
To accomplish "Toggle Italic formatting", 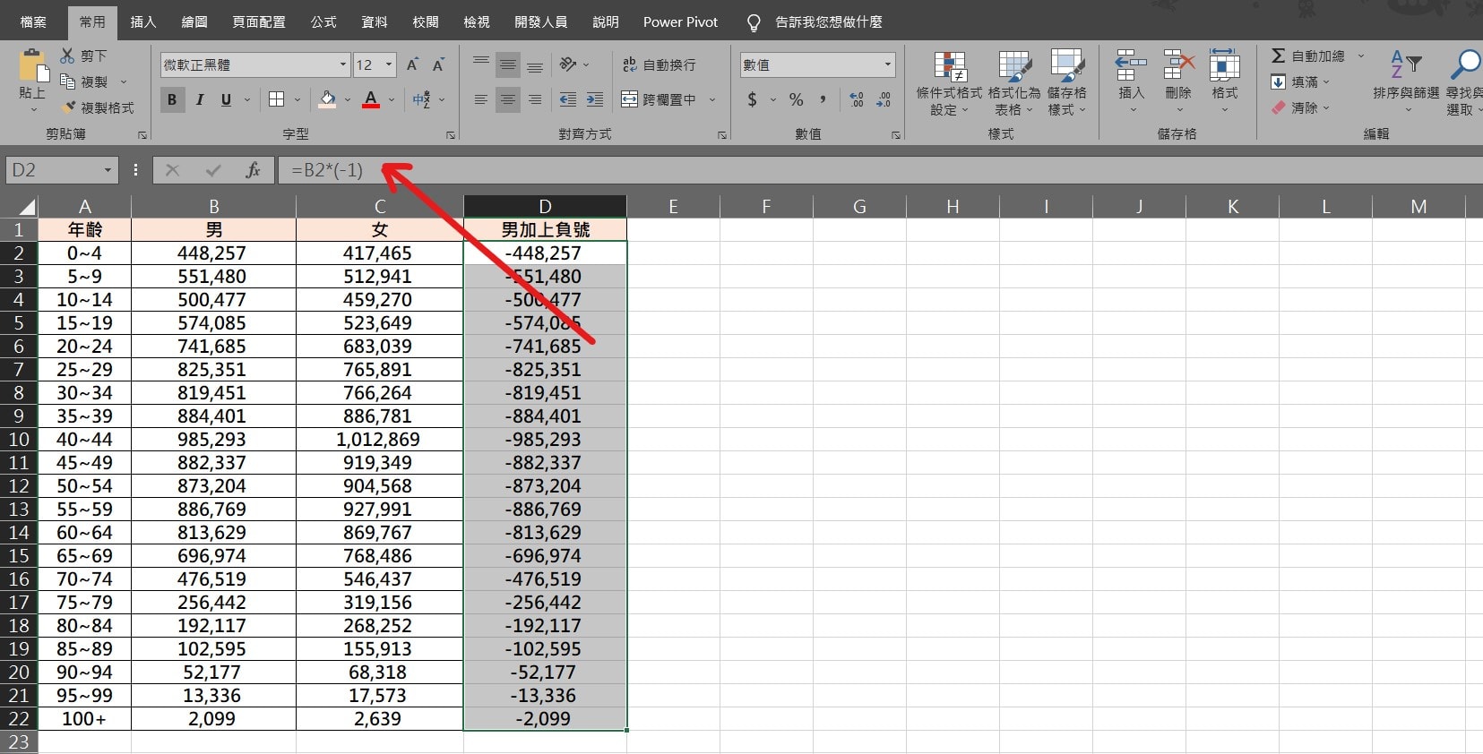I will (199, 99).
